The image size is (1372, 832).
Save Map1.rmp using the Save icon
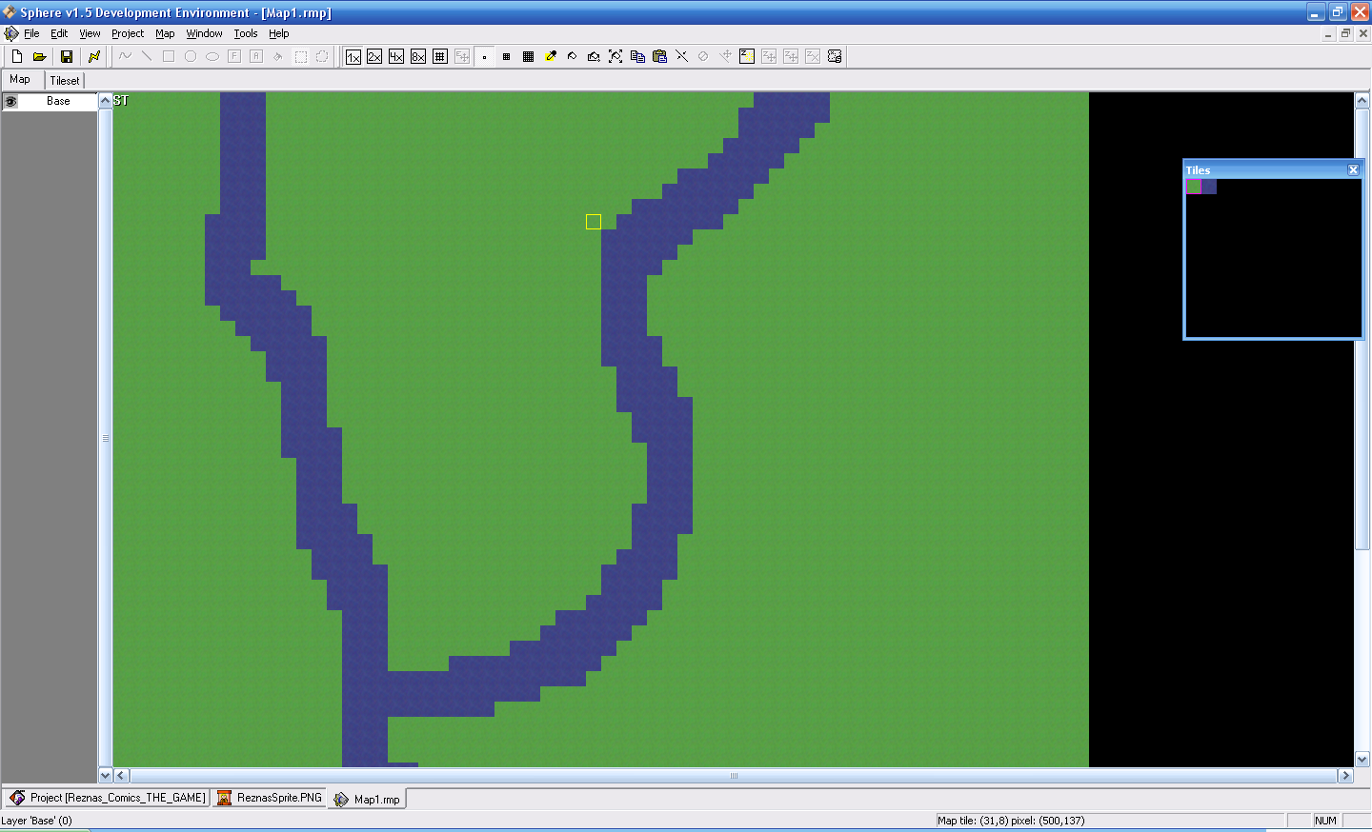pos(67,56)
